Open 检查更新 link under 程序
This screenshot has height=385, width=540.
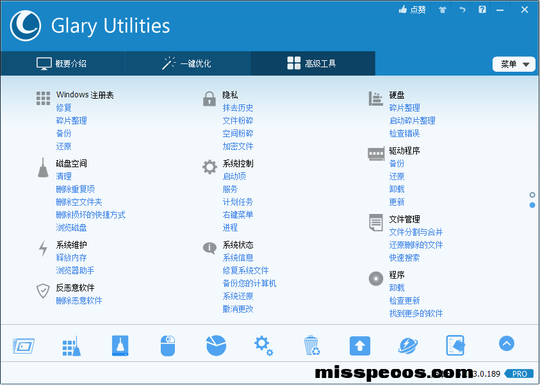(x=404, y=300)
